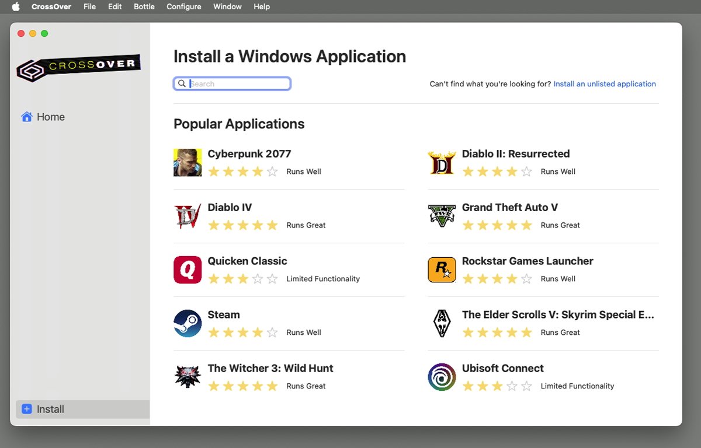The height and width of the screenshot is (448, 701).
Task: Open the File menu
Action: point(89,6)
